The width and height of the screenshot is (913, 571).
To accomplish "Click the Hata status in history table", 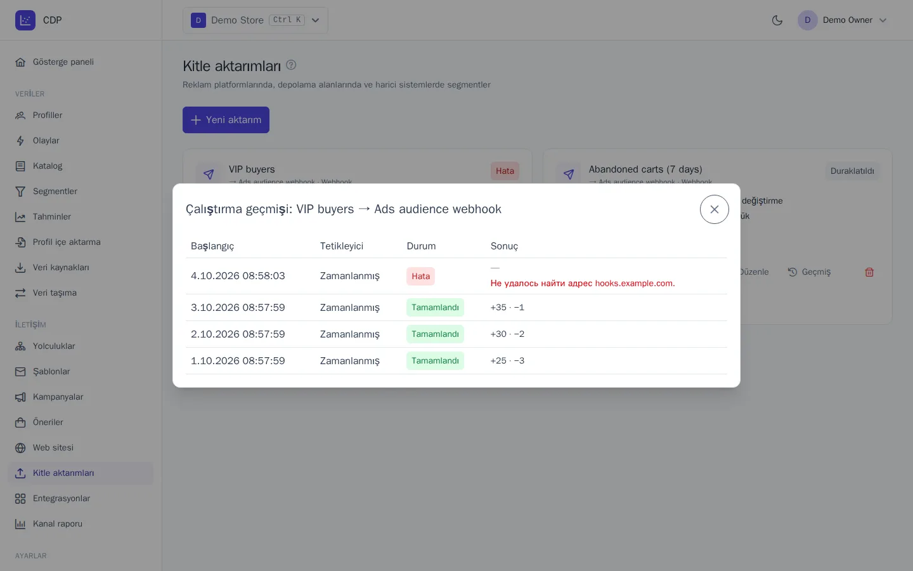I will point(420,277).
